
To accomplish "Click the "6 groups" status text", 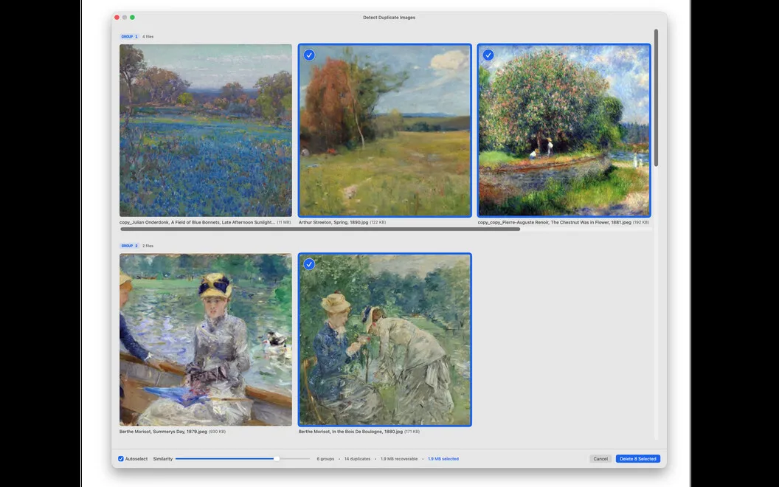I will tap(325, 459).
